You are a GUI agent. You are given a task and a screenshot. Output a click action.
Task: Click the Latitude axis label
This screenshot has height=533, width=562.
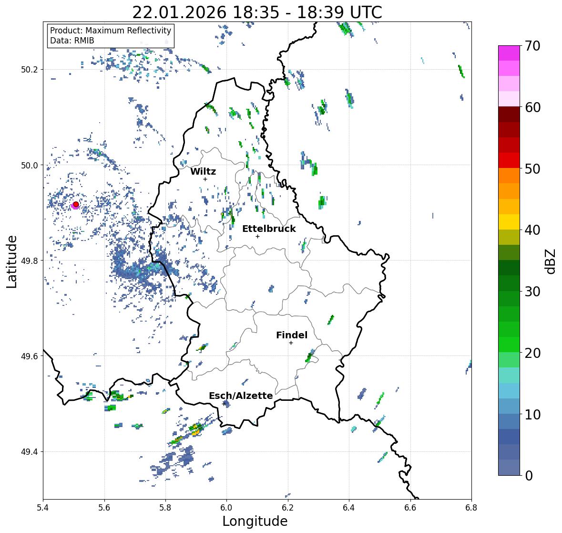pyautogui.click(x=11, y=261)
